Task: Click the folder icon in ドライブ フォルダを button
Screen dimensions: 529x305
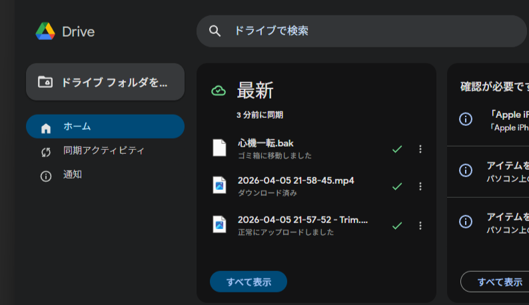Action: (x=45, y=82)
